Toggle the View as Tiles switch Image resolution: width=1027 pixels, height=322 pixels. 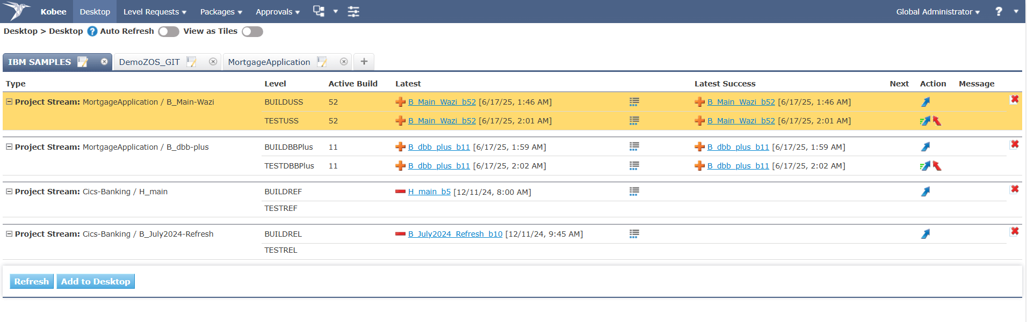point(252,32)
